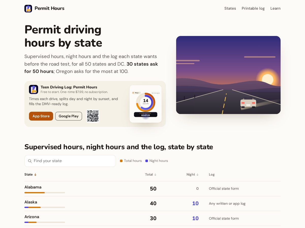Download from the App Store button
305x228 pixels.
pos(41,116)
